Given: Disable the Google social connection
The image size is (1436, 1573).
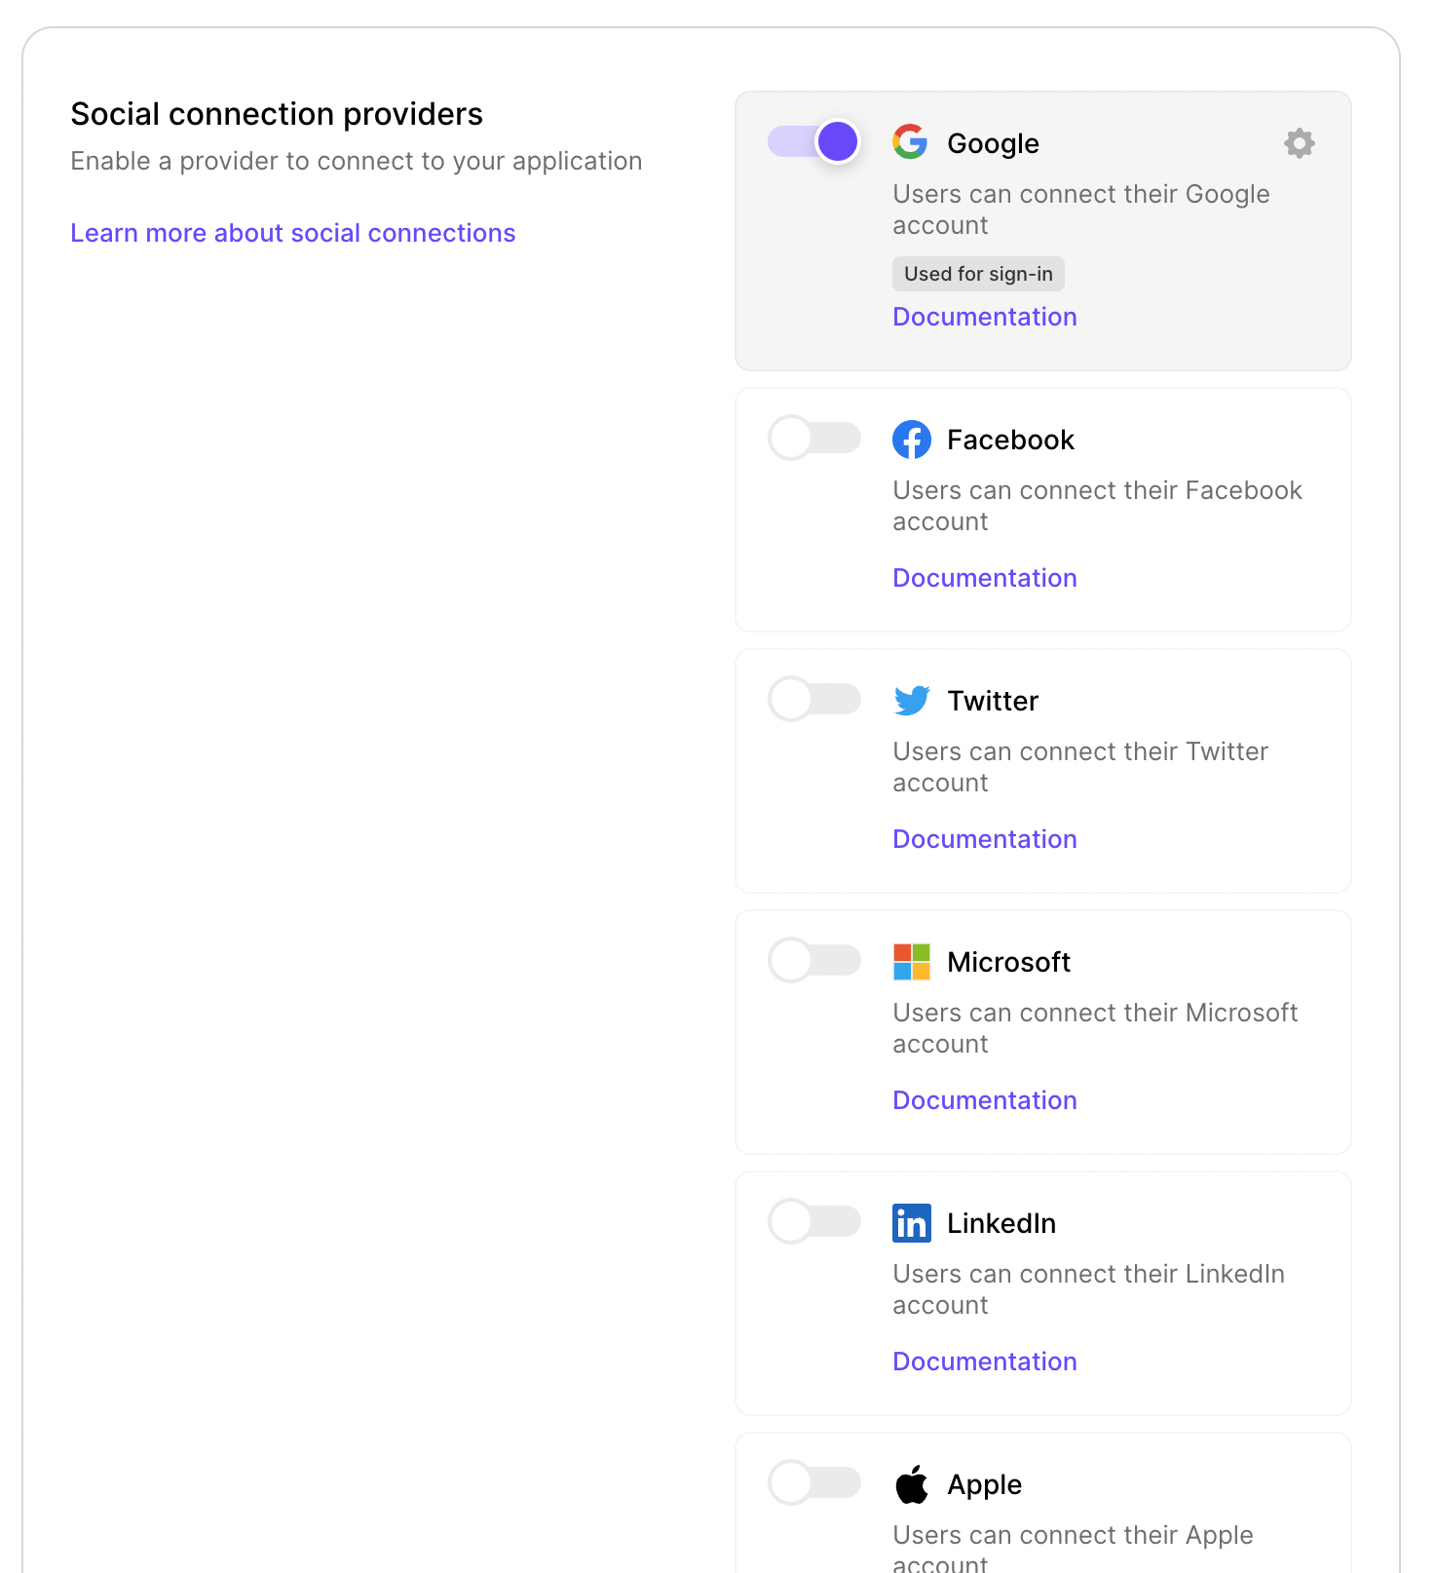Looking at the screenshot, I should click(x=813, y=141).
